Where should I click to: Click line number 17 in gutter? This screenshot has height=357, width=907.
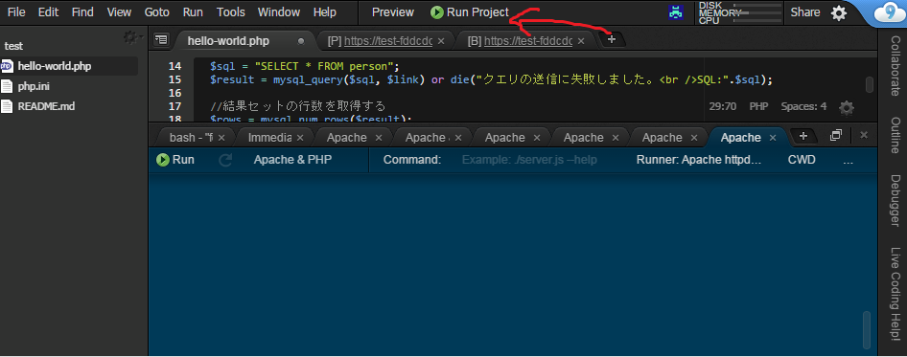pyautogui.click(x=174, y=106)
